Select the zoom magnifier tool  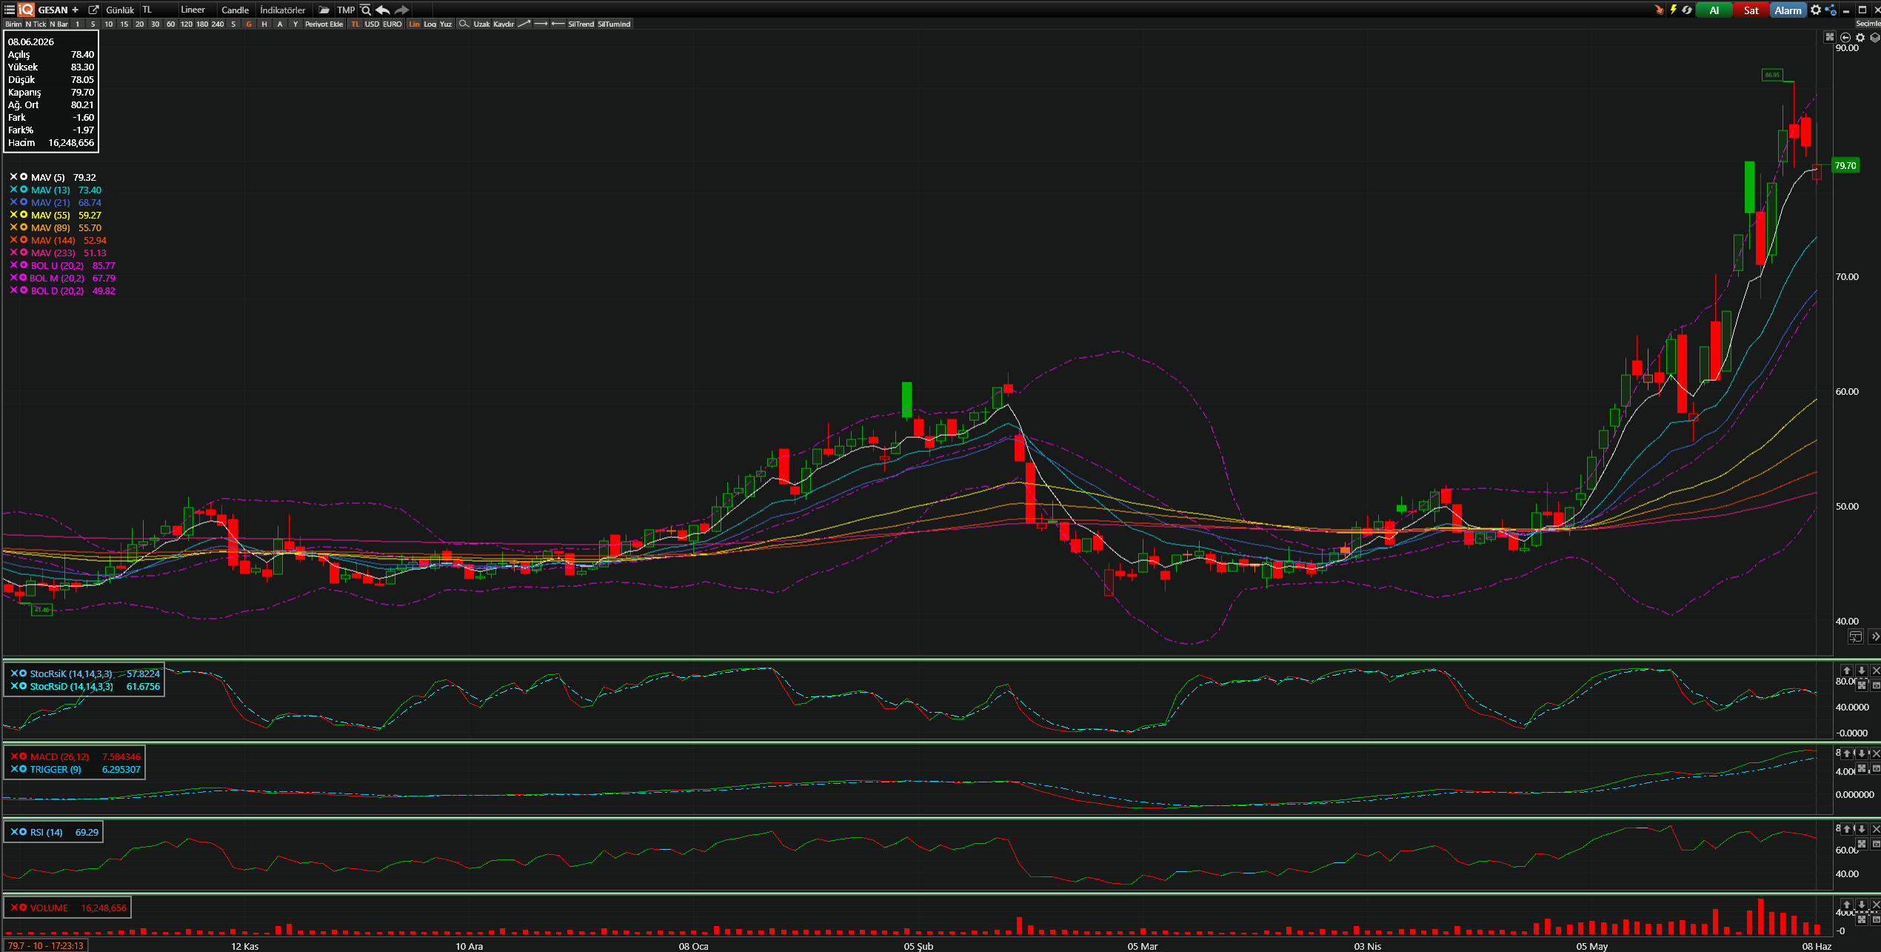[x=464, y=24]
